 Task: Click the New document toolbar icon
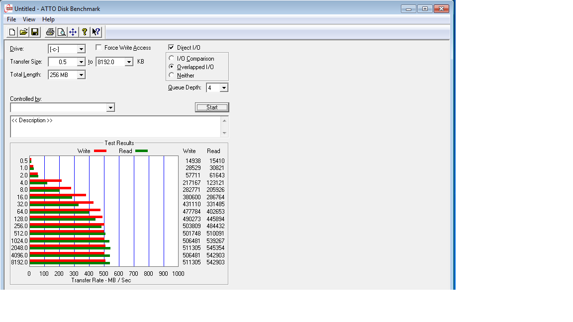(x=12, y=32)
